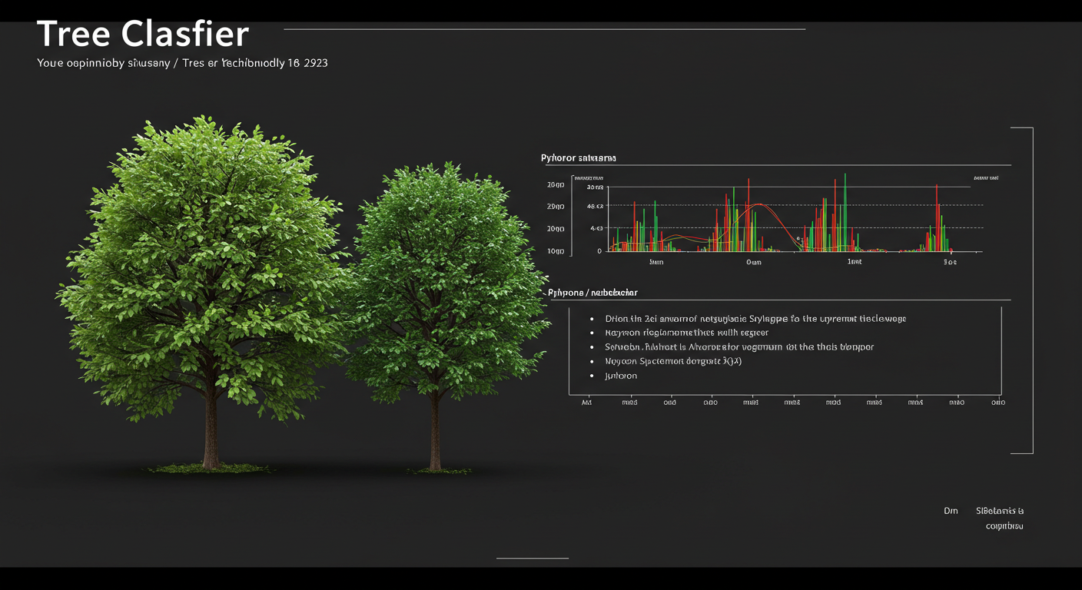Screen dimensions: 1082x590
Task: Expand the 'Pyhpona / nabelxchar' section
Action: (x=593, y=292)
